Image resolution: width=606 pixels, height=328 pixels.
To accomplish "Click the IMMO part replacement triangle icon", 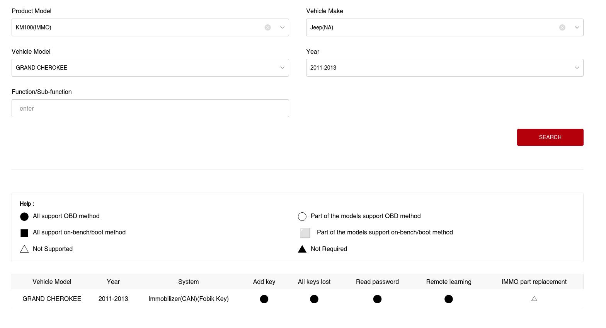I will (534, 299).
